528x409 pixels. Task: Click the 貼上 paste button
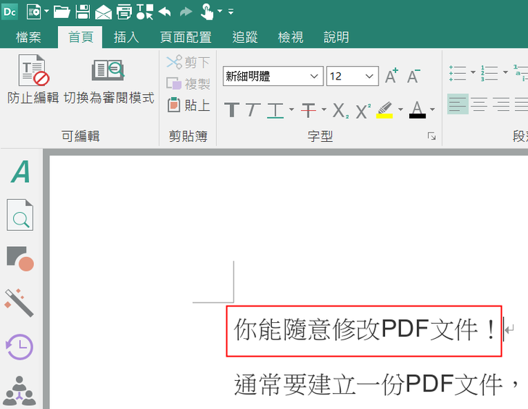click(189, 105)
